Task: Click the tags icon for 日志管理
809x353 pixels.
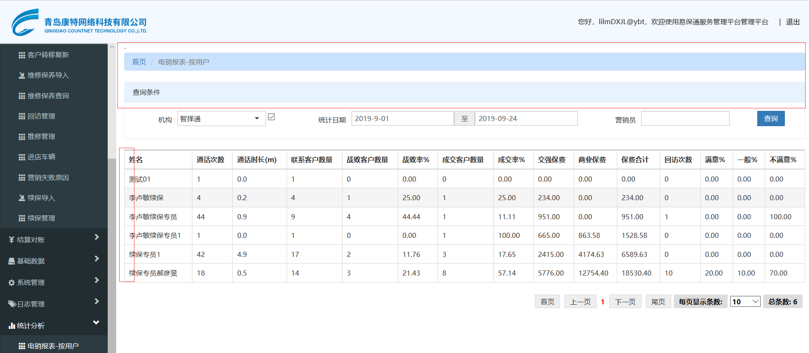Action: (12, 304)
